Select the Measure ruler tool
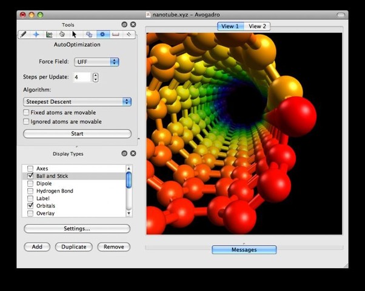 click(115, 35)
